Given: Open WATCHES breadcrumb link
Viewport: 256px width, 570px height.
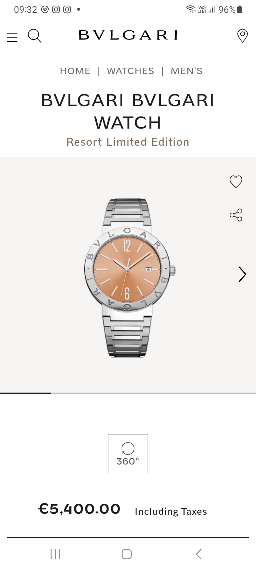Looking at the screenshot, I should (130, 71).
